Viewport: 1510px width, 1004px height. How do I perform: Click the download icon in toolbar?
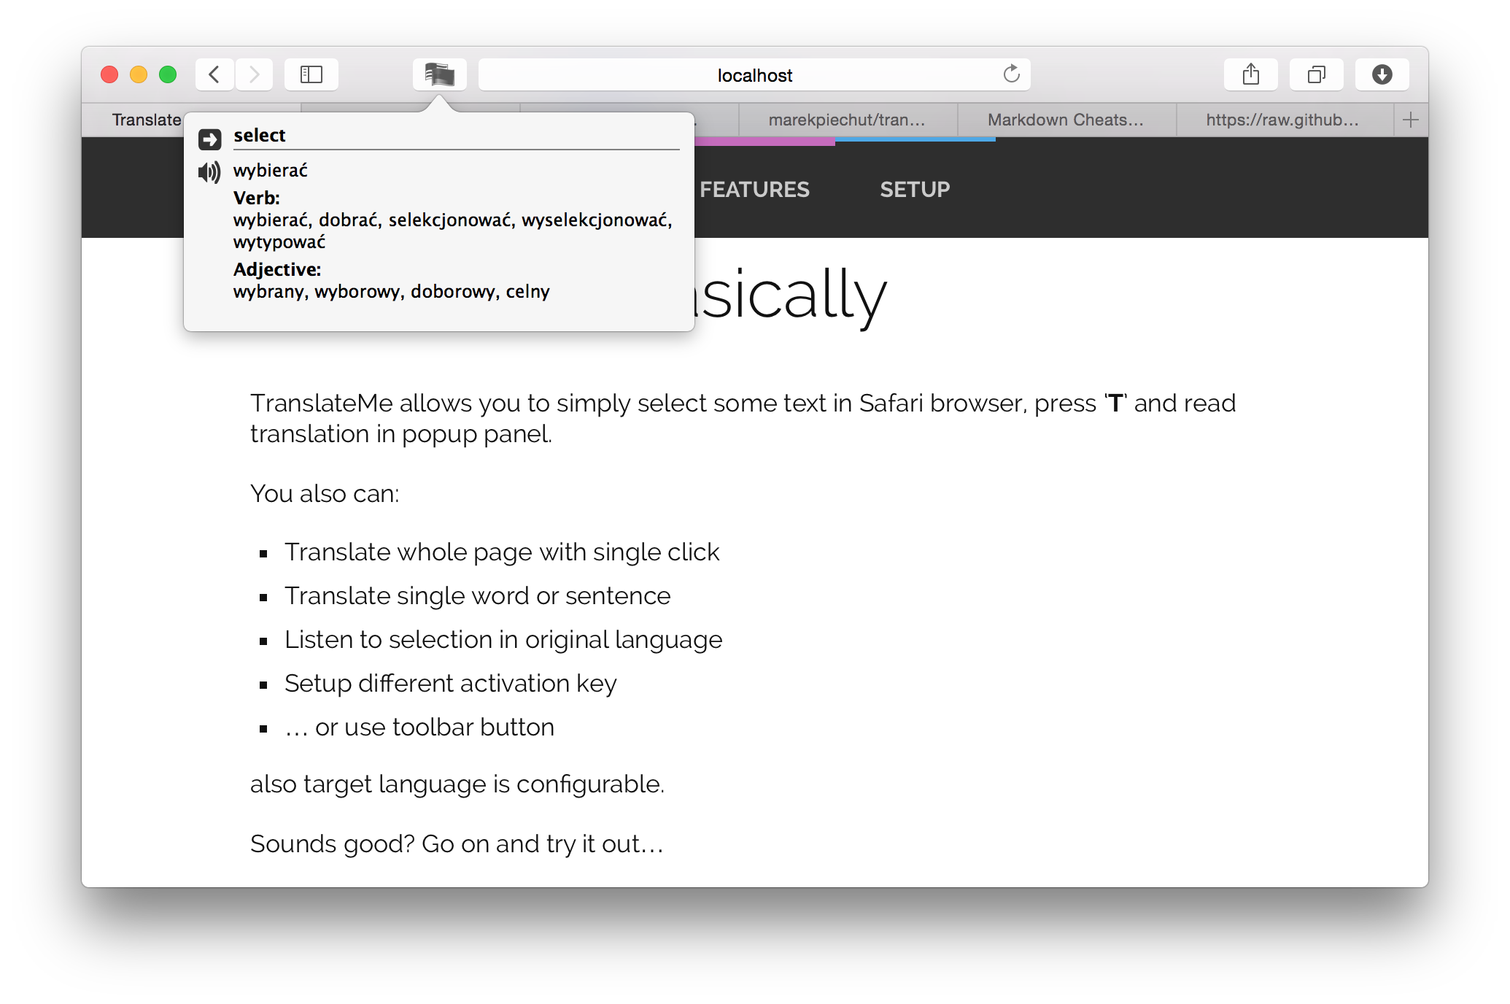pos(1381,75)
